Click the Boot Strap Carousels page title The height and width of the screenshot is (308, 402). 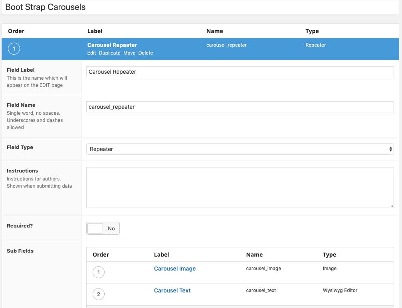point(45,7)
